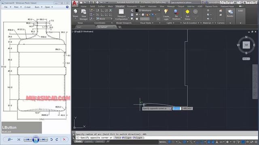The height and width of the screenshot is (145, 259).
Task: Expand the Coordinates panel arrow
Action: 112,23
